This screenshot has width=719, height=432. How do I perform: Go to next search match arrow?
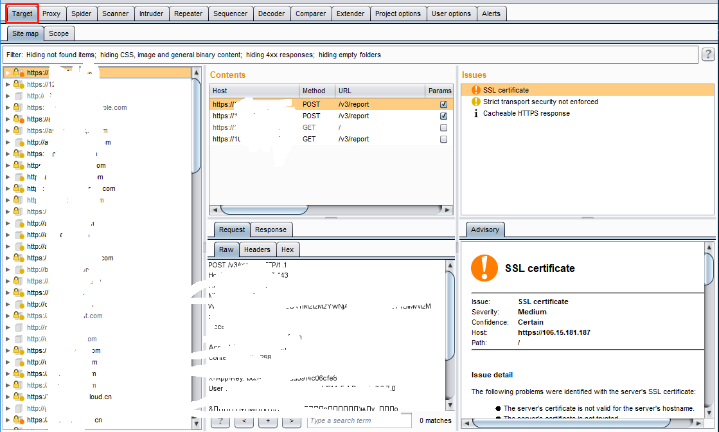pyautogui.click(x=291, y=421)
